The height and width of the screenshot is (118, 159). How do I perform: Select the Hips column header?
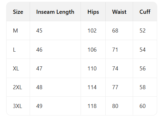[93, 12]
